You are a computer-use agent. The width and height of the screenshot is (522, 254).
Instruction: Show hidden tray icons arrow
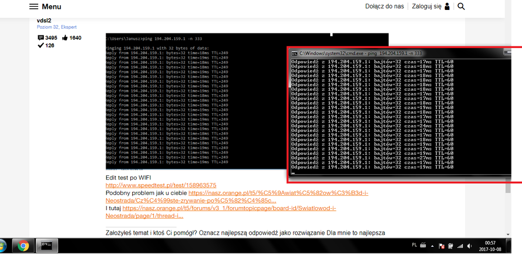pyautogui.click(x=433, y=246)
